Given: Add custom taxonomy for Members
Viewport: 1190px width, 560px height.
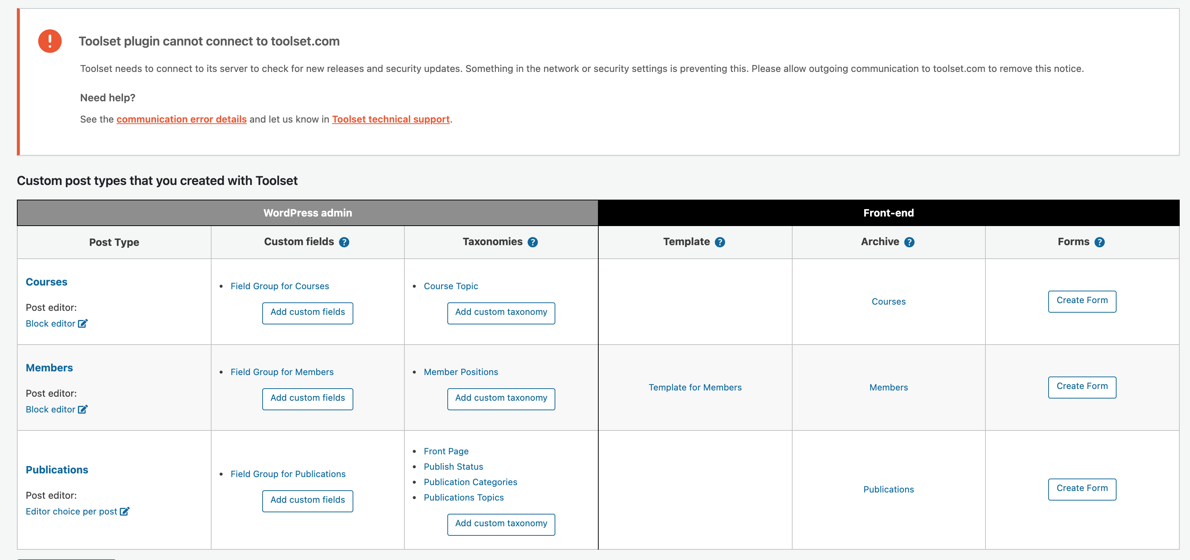Looking at the screenshot, I should (501, 399).
